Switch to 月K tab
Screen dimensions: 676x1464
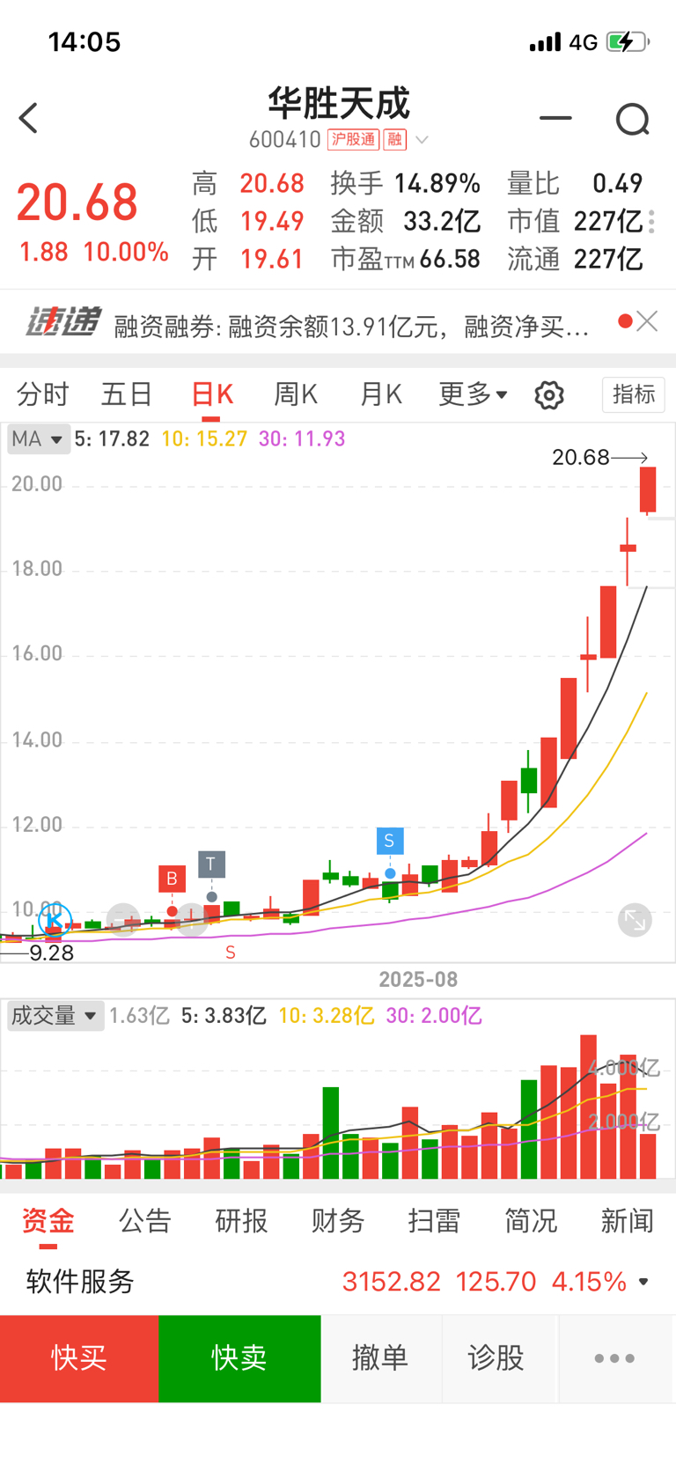(x=380, y=394)
